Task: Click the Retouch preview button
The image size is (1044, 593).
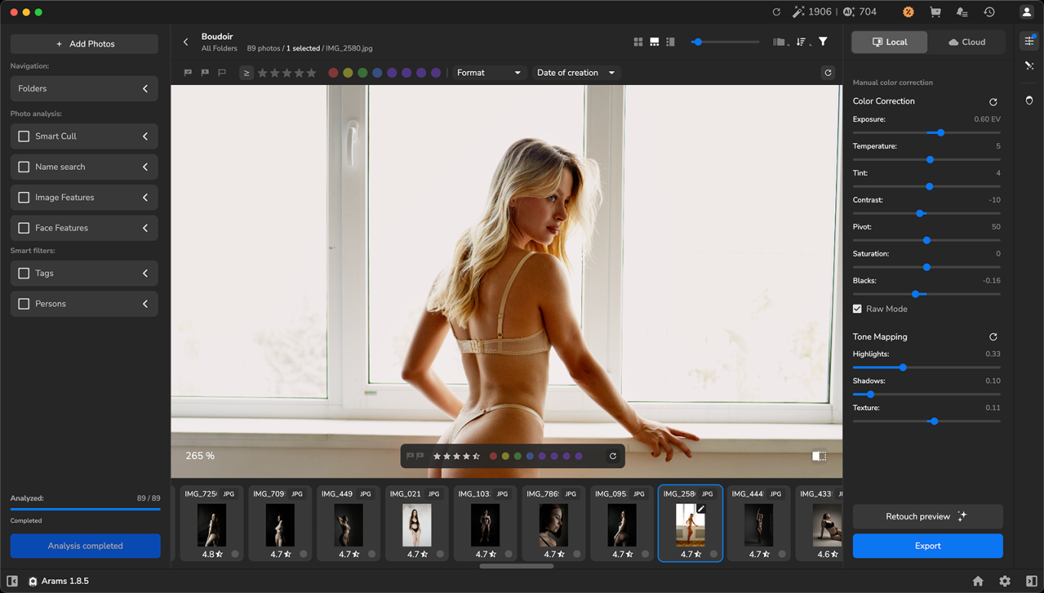Action: click(x=928, y=516)
